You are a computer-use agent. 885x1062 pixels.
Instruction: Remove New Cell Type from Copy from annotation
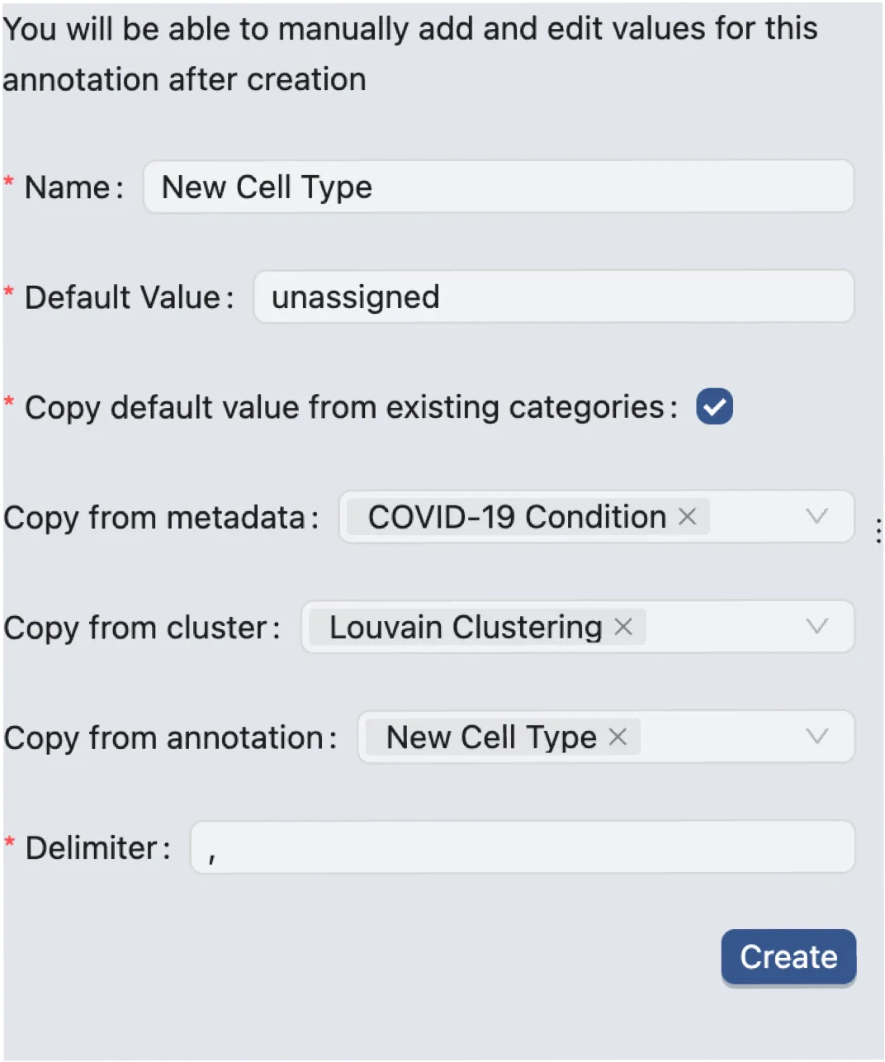[618, 737]
